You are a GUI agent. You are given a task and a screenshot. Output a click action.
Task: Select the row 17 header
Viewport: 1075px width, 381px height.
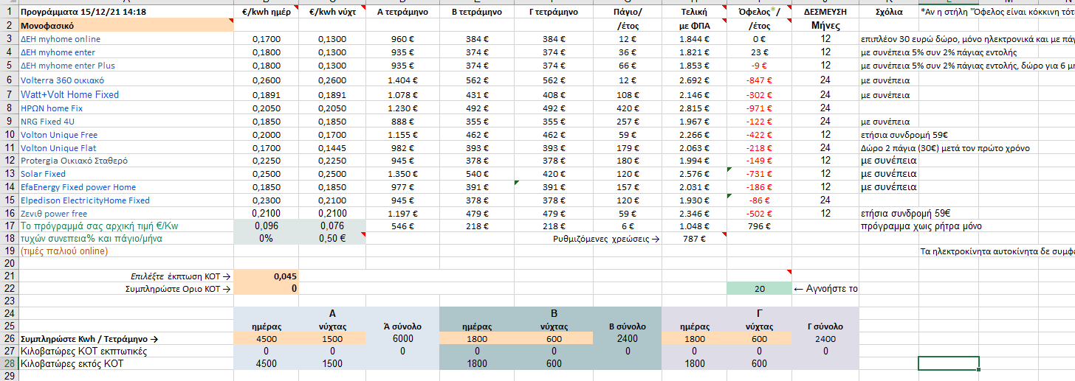coord(8,226)
